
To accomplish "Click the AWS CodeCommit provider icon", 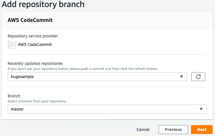I will [x=12, y=44].
